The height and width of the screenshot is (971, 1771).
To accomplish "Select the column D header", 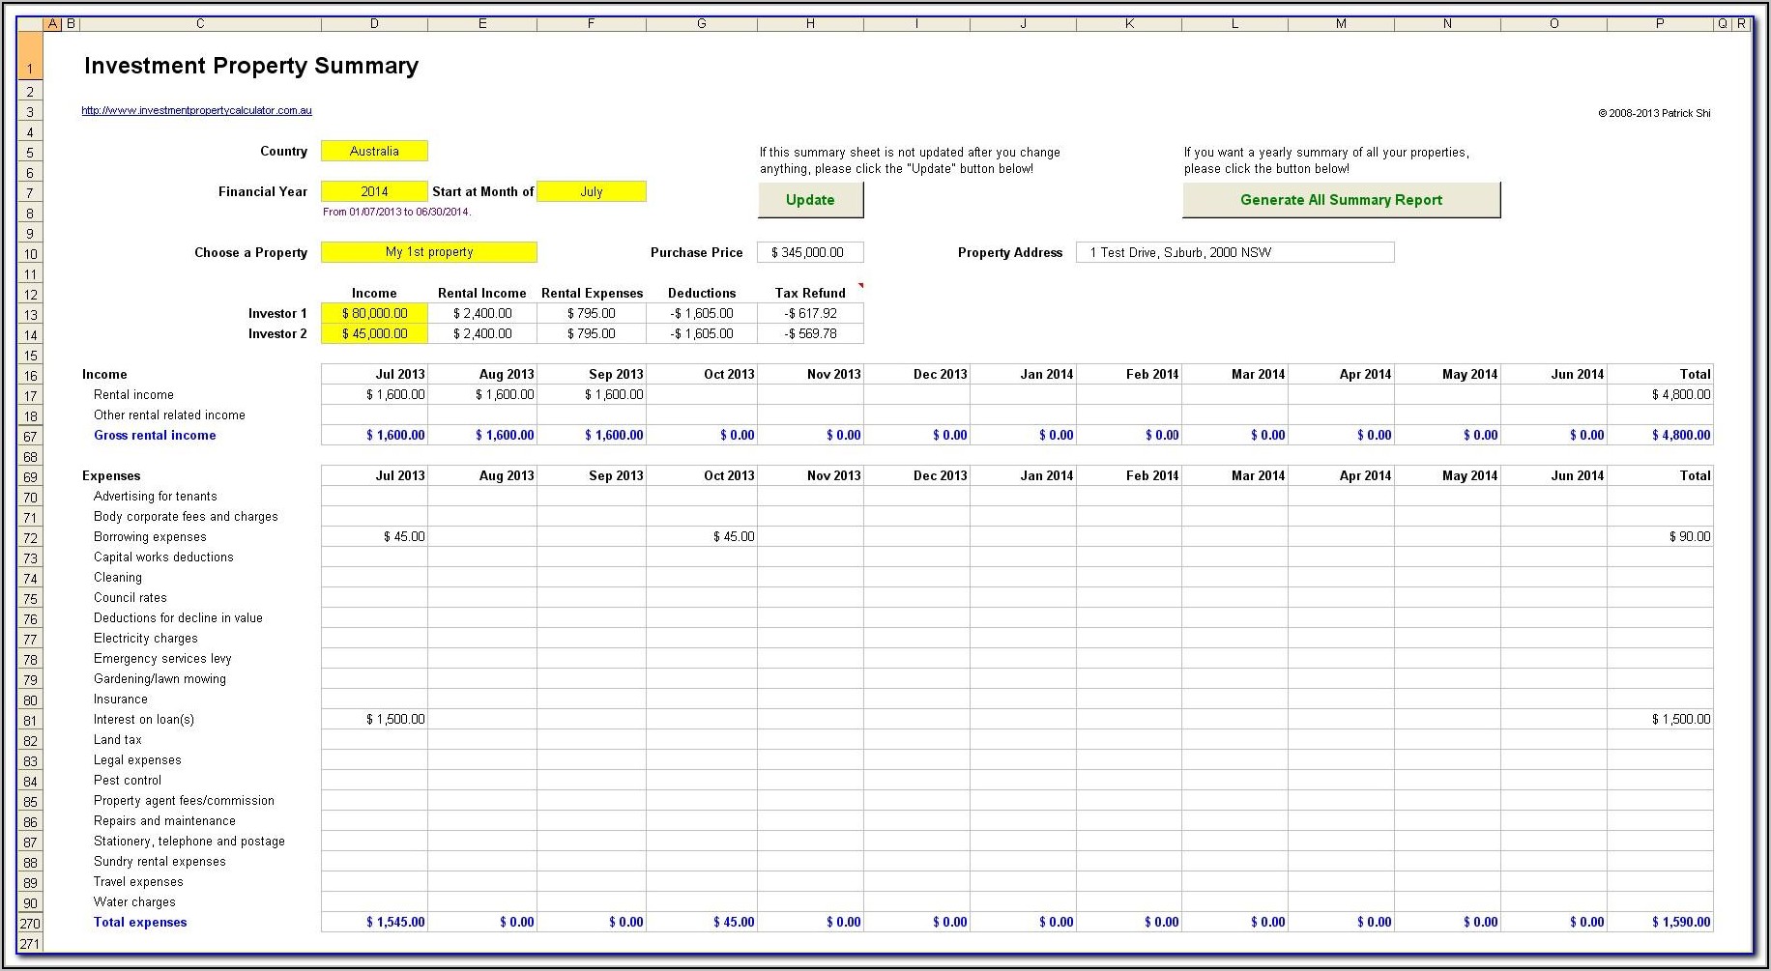I will (x=374, y=24).
